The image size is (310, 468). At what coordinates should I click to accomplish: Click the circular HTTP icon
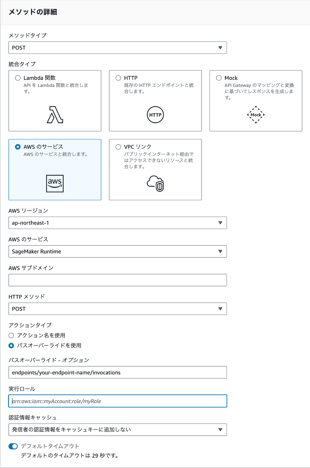tap(155, 115)
